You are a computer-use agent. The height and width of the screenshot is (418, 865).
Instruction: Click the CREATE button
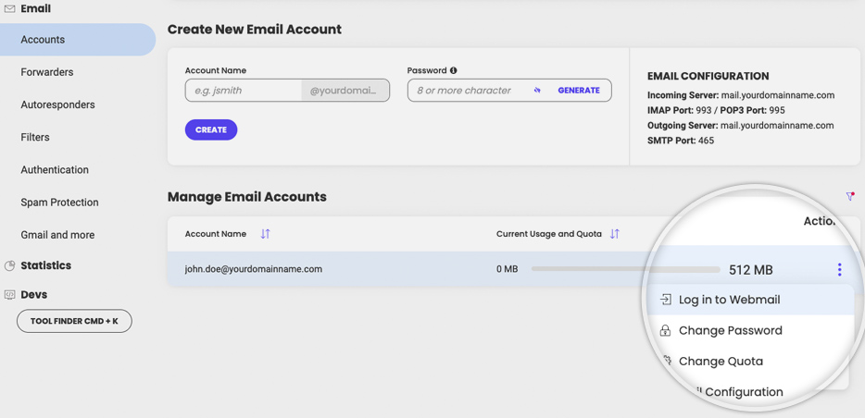pyautogui.click(x=211, y=130)
